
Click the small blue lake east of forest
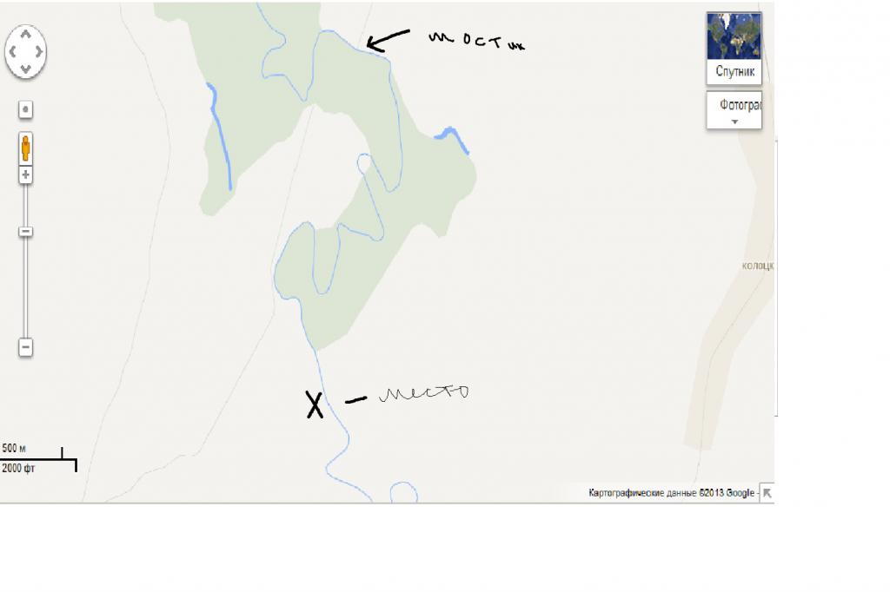[452, 139]
